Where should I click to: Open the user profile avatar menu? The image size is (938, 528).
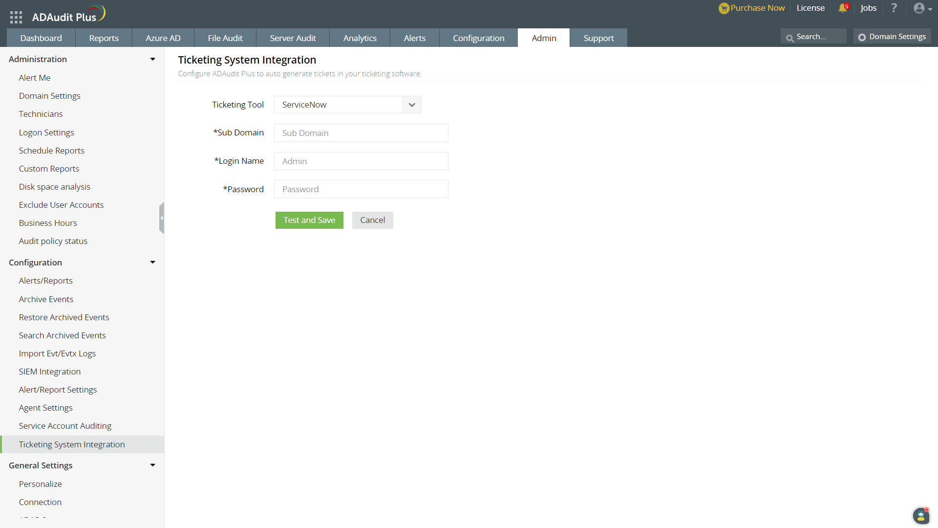tap(919, 8)
